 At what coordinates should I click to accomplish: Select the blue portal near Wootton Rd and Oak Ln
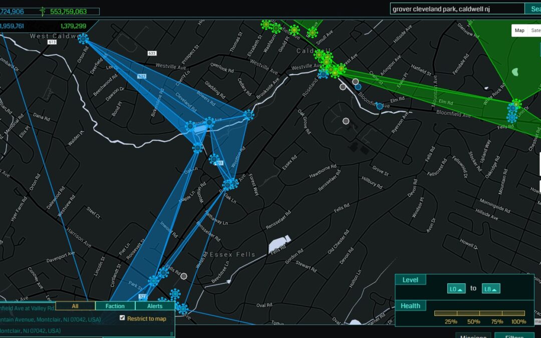230,184
